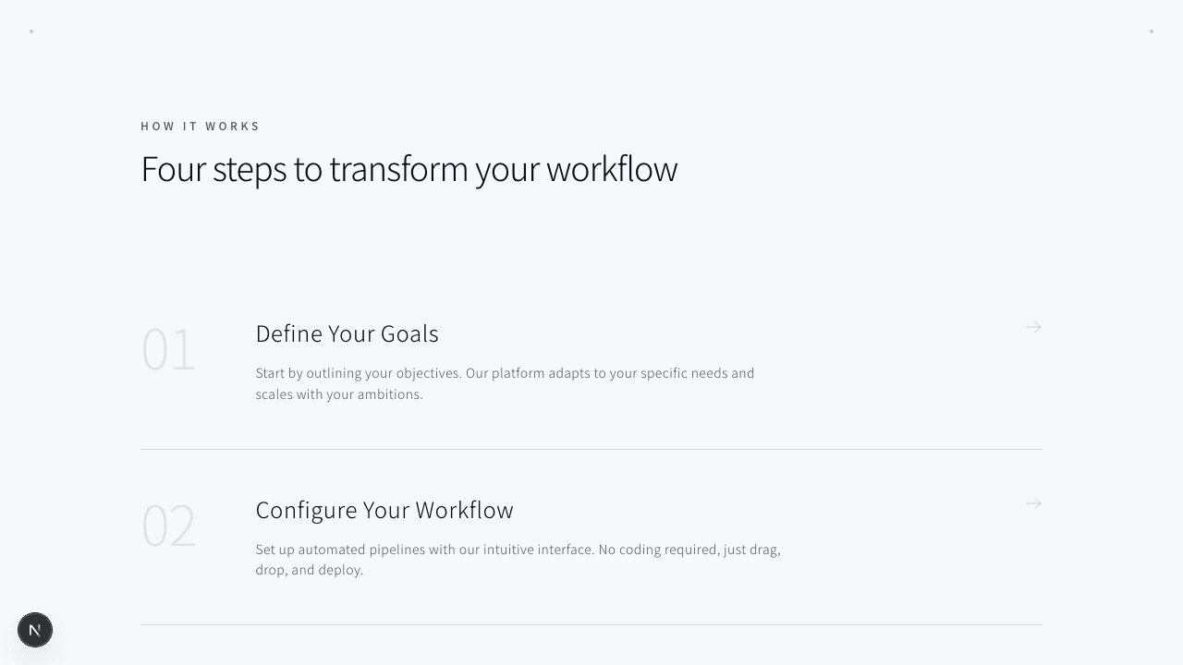Viewport: 1183px width, 665px height.
Task: Click the arrow icon beside Configure Your Workflow
Action: [1033, 503]
